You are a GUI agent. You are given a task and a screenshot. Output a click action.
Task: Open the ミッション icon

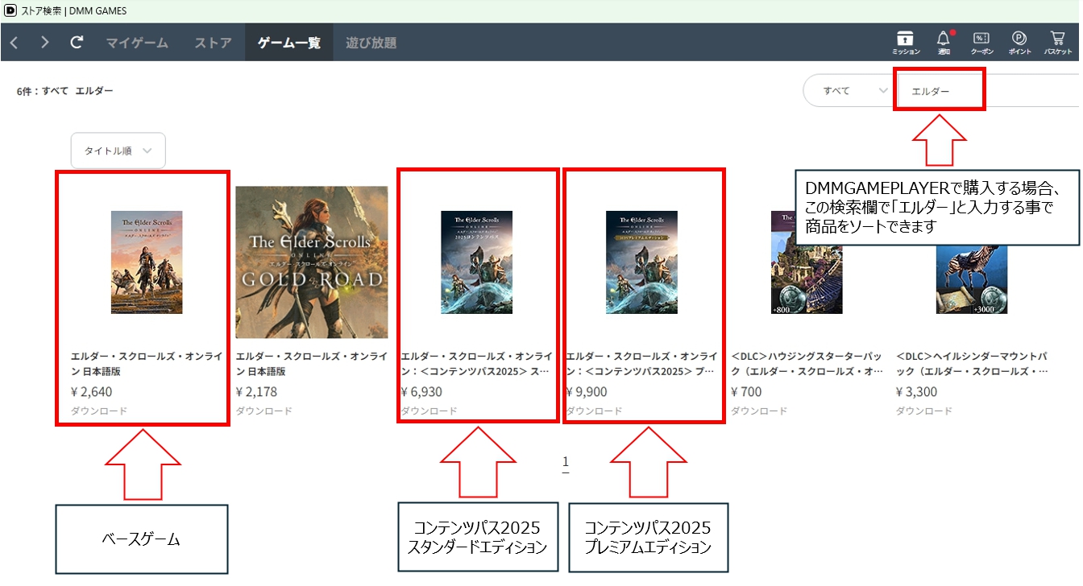pyautogui.click(x=906, y=43)
